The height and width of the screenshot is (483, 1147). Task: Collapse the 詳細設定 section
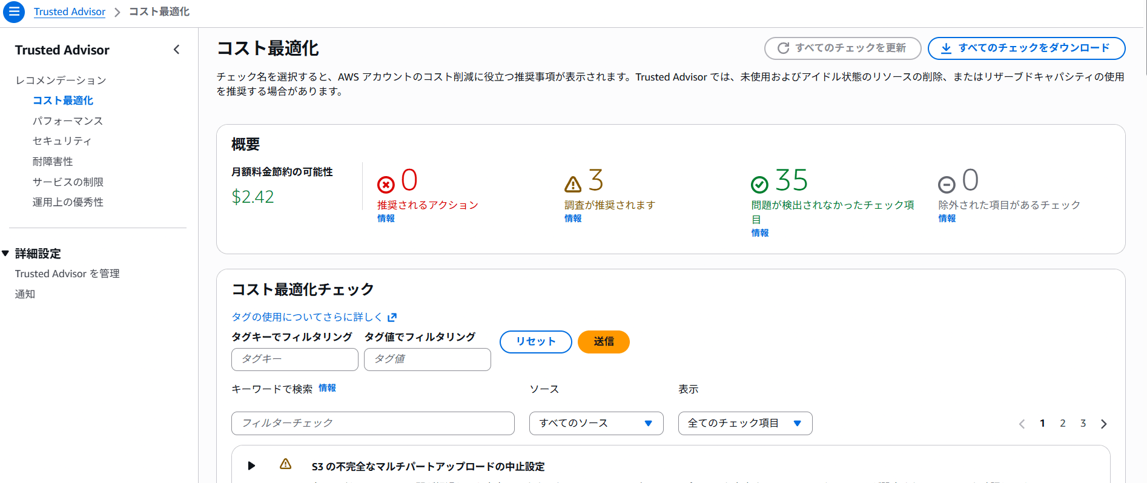coord(5,253)
